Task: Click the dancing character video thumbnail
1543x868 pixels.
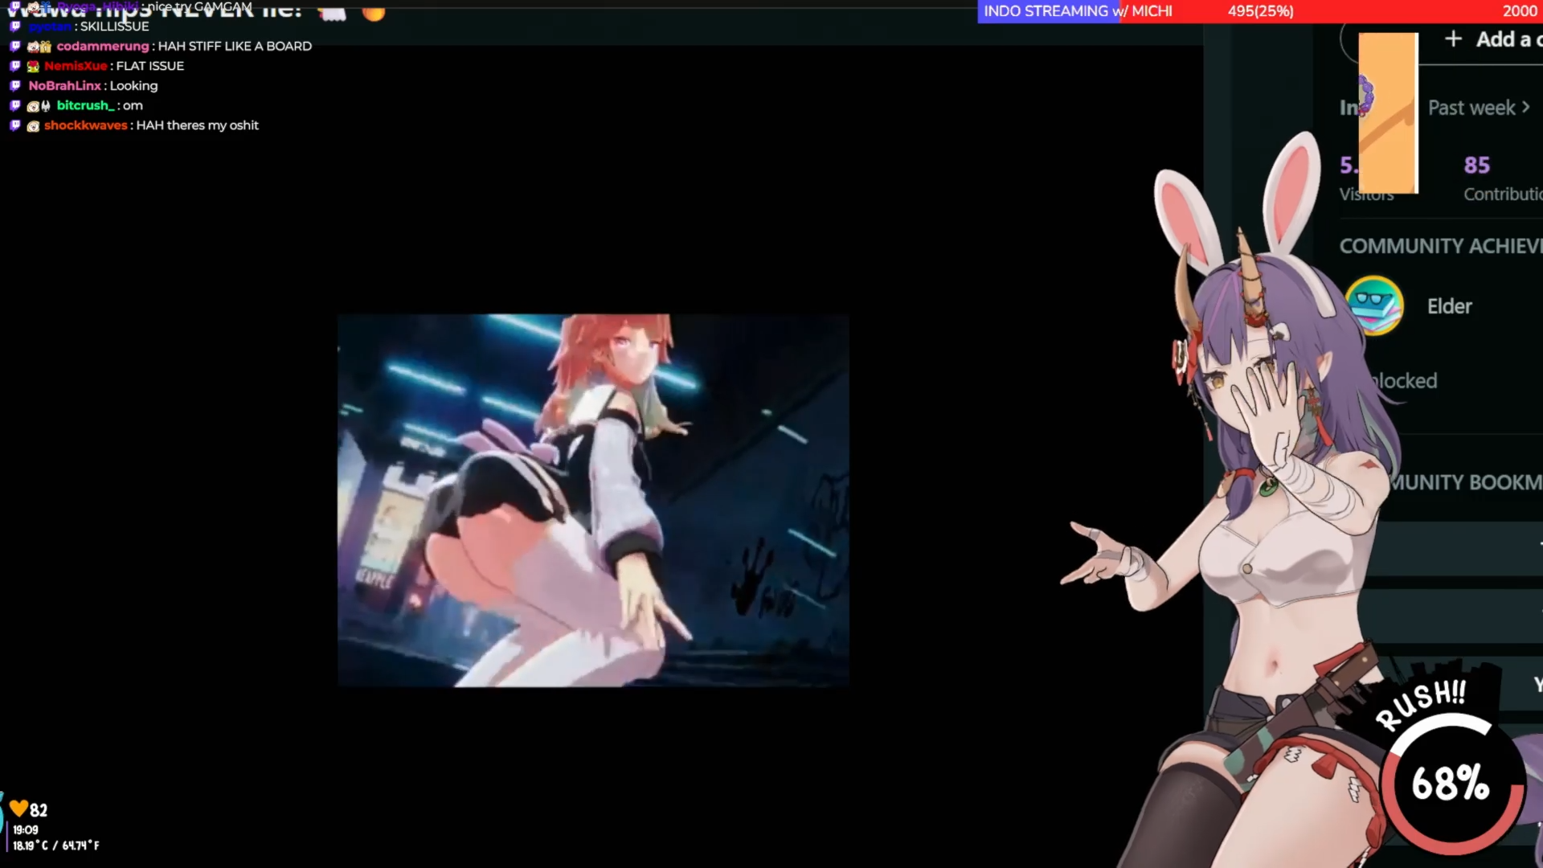Action: pos(593,500)
